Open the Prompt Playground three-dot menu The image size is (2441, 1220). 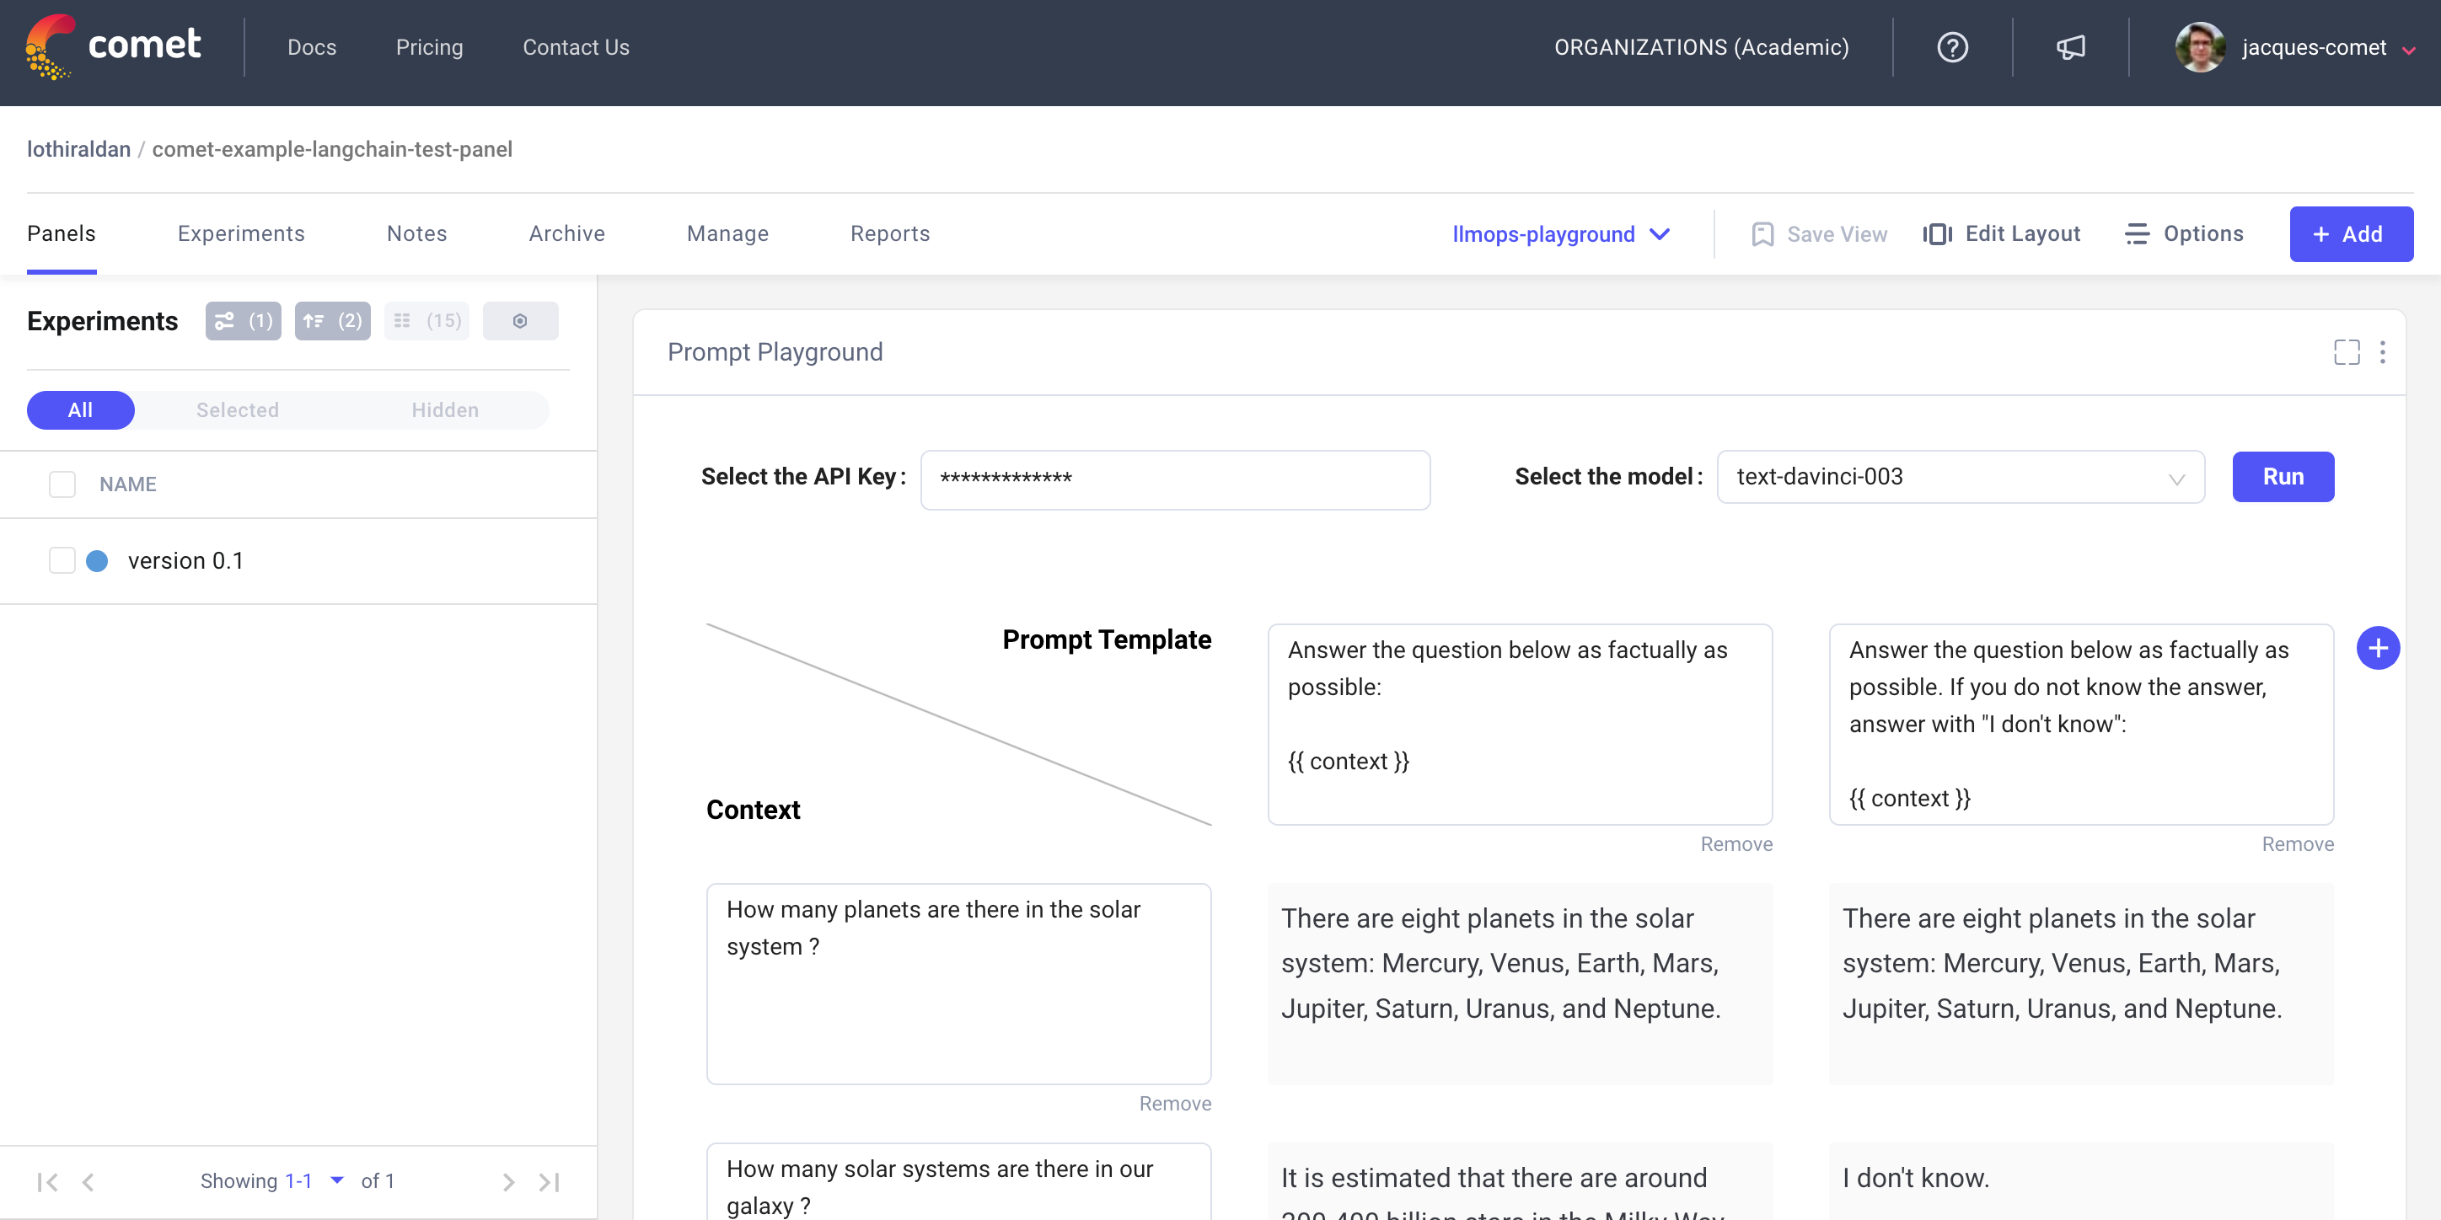point(2382,352)
